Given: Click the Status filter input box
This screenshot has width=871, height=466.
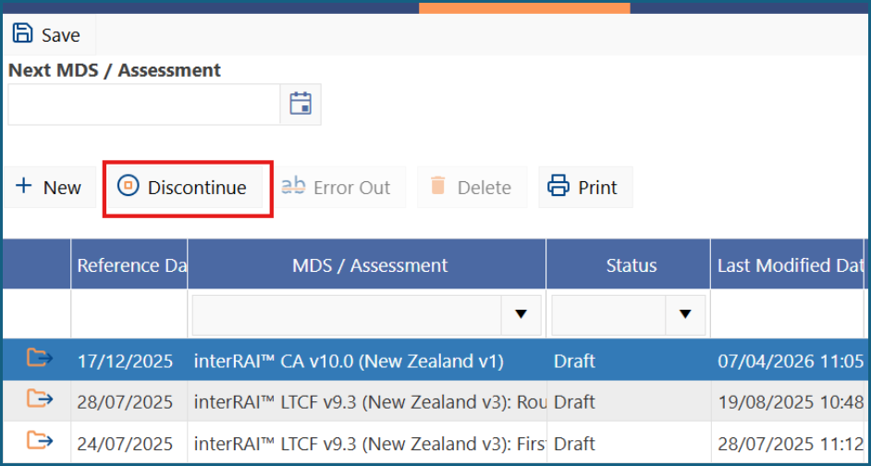Looking at the screenshot, I should click(x=608, y=315).
